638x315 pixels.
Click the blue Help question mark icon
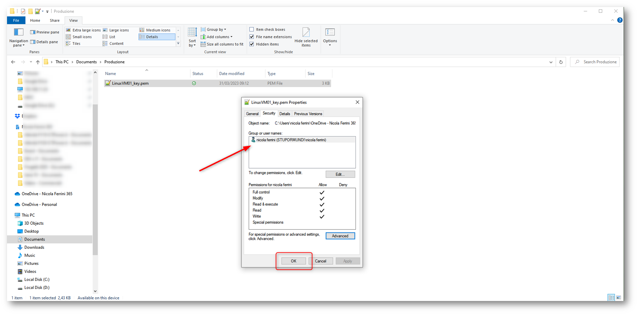click(620, 20)
